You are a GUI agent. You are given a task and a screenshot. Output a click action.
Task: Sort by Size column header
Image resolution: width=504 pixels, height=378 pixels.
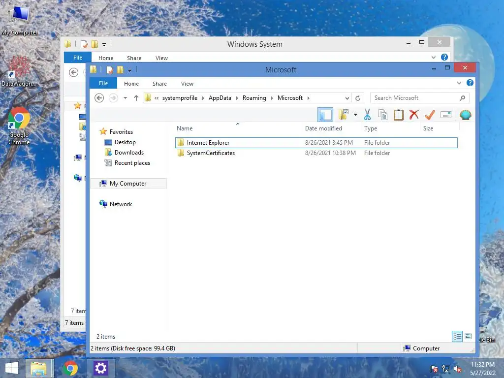[440, 128]
